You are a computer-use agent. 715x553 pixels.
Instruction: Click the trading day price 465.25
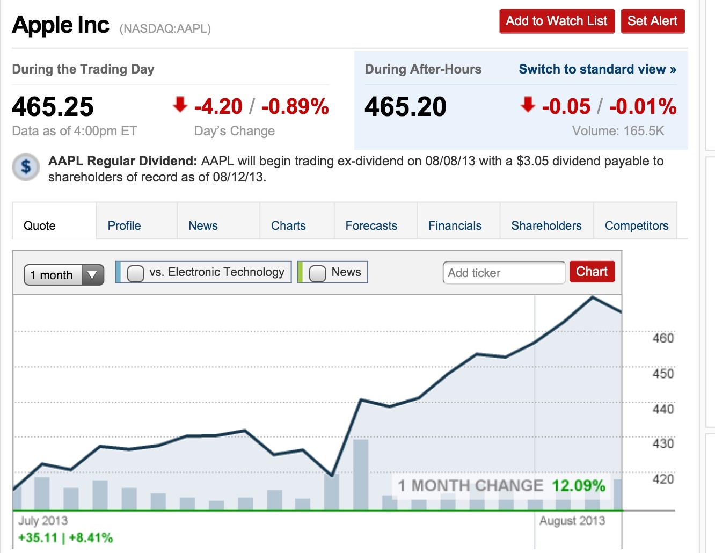coord(53,106)
